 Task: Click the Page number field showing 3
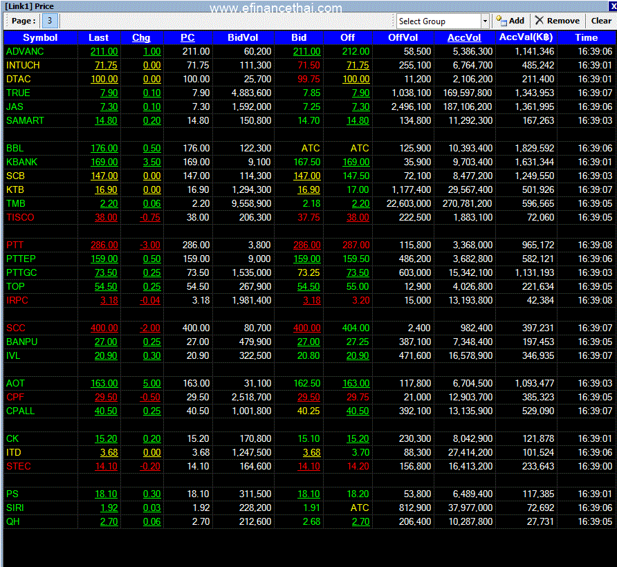coord(50,21)
